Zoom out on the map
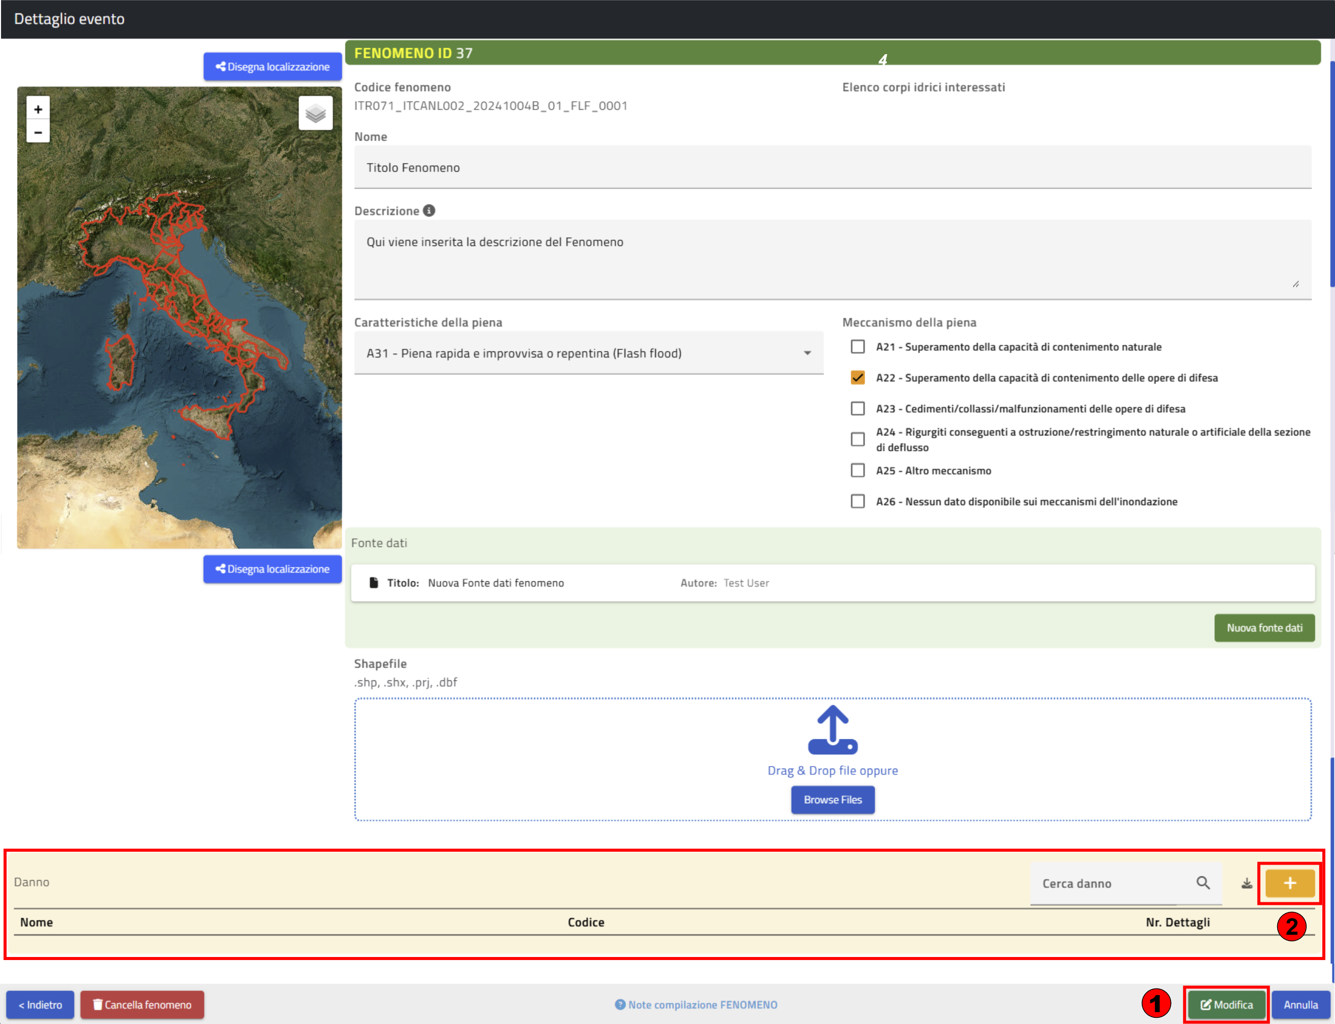The height and width of the screenshot is (1024, 1335). tap(38, 132)
